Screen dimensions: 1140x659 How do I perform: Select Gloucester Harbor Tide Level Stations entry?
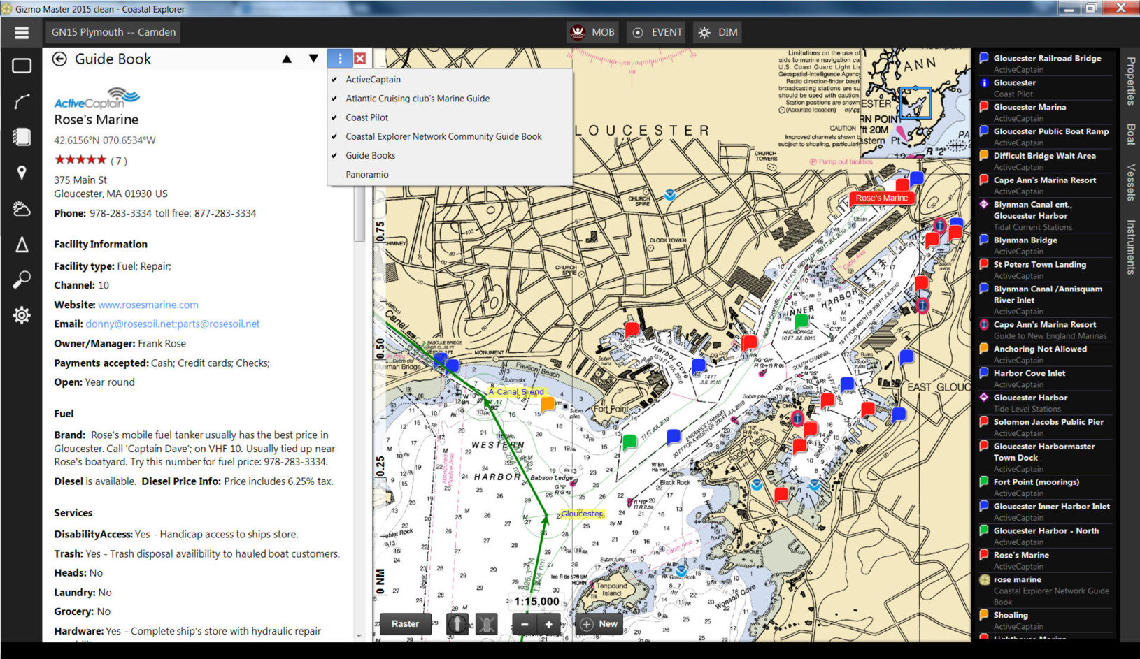1046,403
